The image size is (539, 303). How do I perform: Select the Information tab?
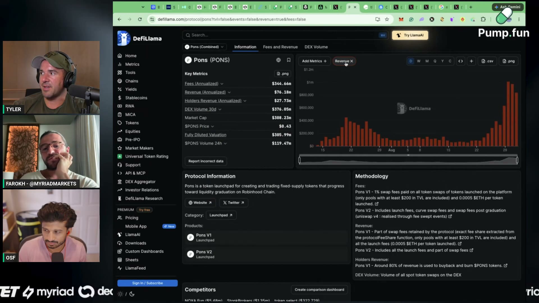pos(245,47)
